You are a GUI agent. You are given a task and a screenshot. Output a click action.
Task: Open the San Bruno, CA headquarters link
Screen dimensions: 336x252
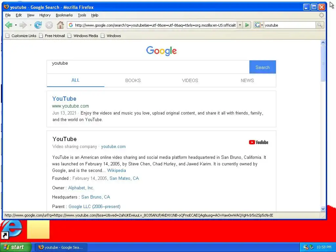pyautogui.click(x=95, y=197)
